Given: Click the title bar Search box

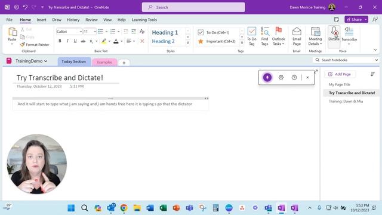Looking at the screenshot, I should (193, 7).
